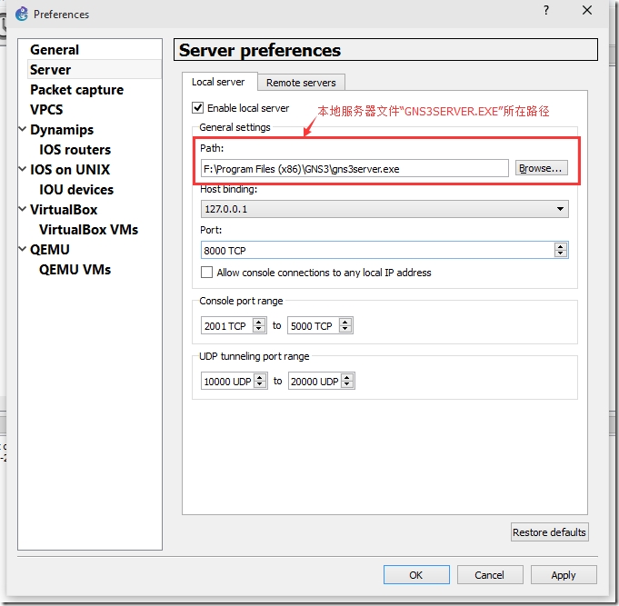Click the help question mark icon
The height and width of the screenshot is (606, 619).
click(546, 10)
